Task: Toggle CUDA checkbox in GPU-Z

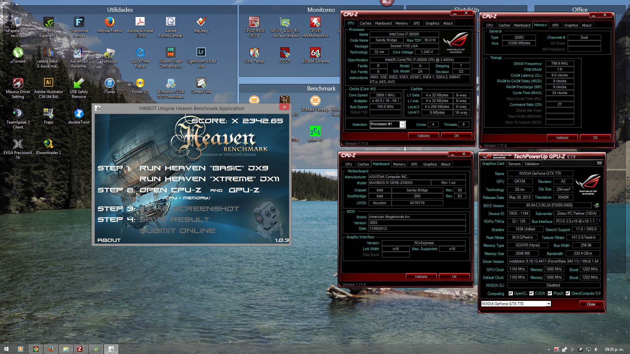Action: click(531, 293)
